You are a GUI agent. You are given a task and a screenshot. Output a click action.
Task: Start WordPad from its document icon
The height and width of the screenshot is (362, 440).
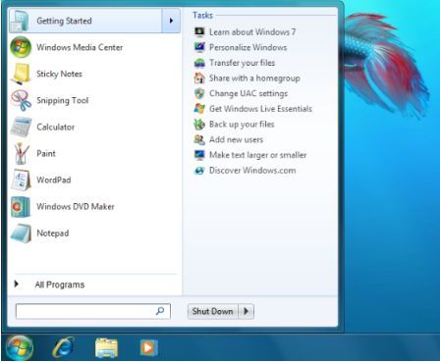click(22, 180)
